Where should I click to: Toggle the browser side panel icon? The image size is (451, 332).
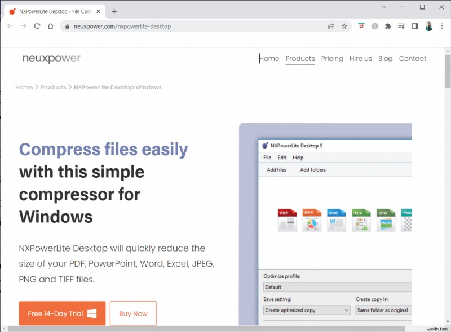pyautogui.click(x=415, y=26)
